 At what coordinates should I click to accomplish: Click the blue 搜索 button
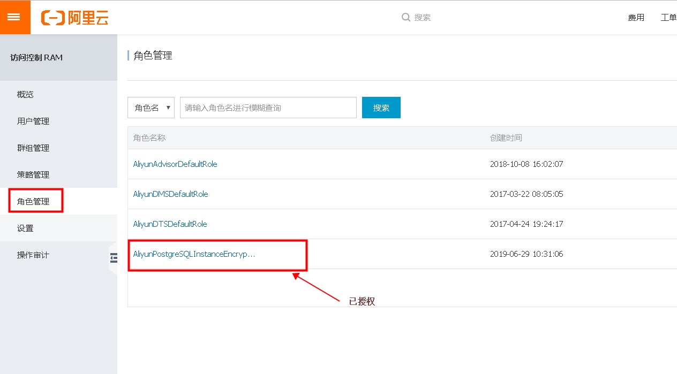coord(381,108)
